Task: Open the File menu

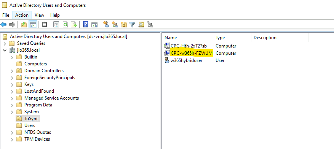Action: [x=6, y=15]
